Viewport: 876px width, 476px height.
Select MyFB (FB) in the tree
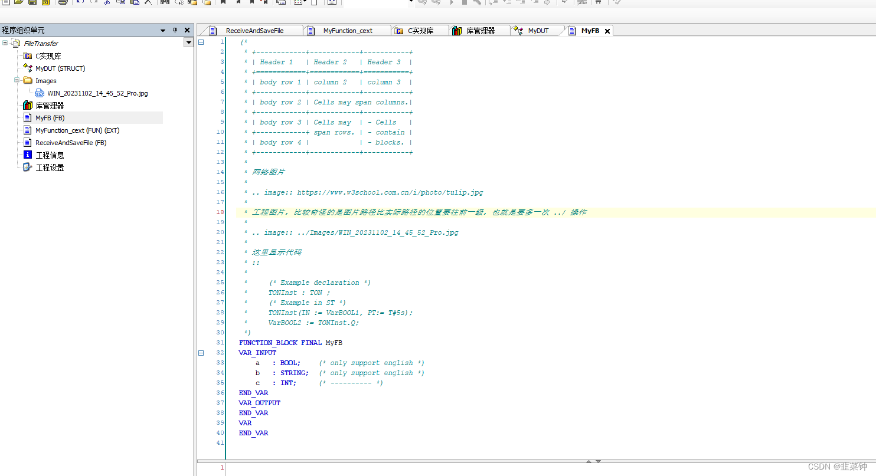tap(50, 118)
